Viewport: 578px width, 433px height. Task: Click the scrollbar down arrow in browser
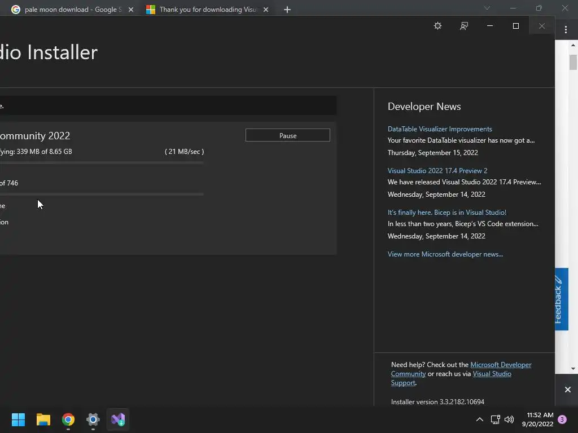click(x=573, y=369)
